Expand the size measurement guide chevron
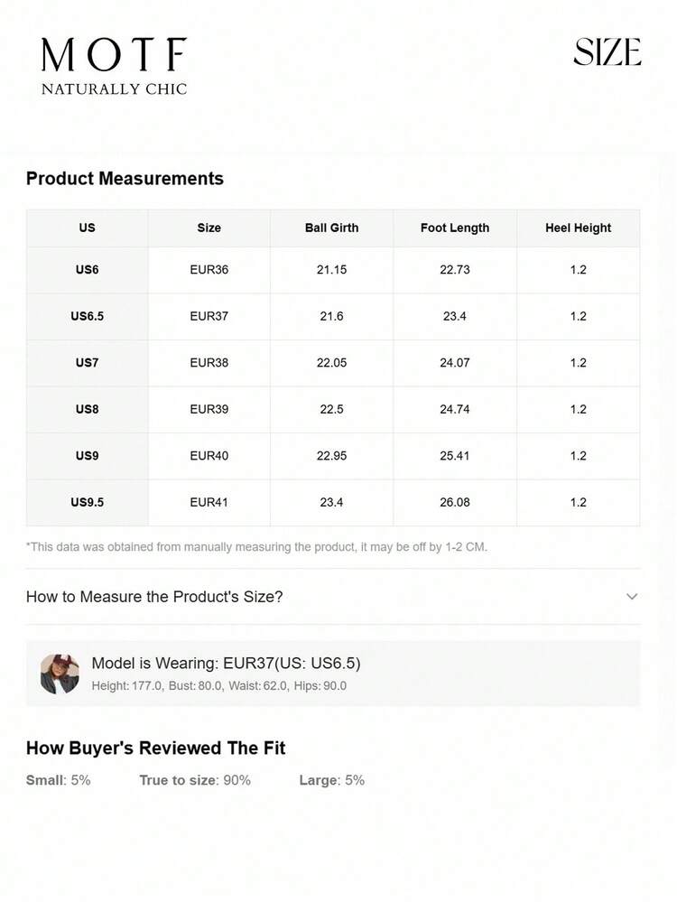 point(632,597)
